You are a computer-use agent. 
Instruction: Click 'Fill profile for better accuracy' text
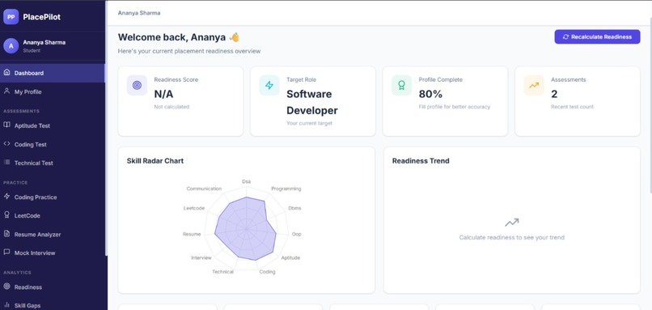click(455, 107)
